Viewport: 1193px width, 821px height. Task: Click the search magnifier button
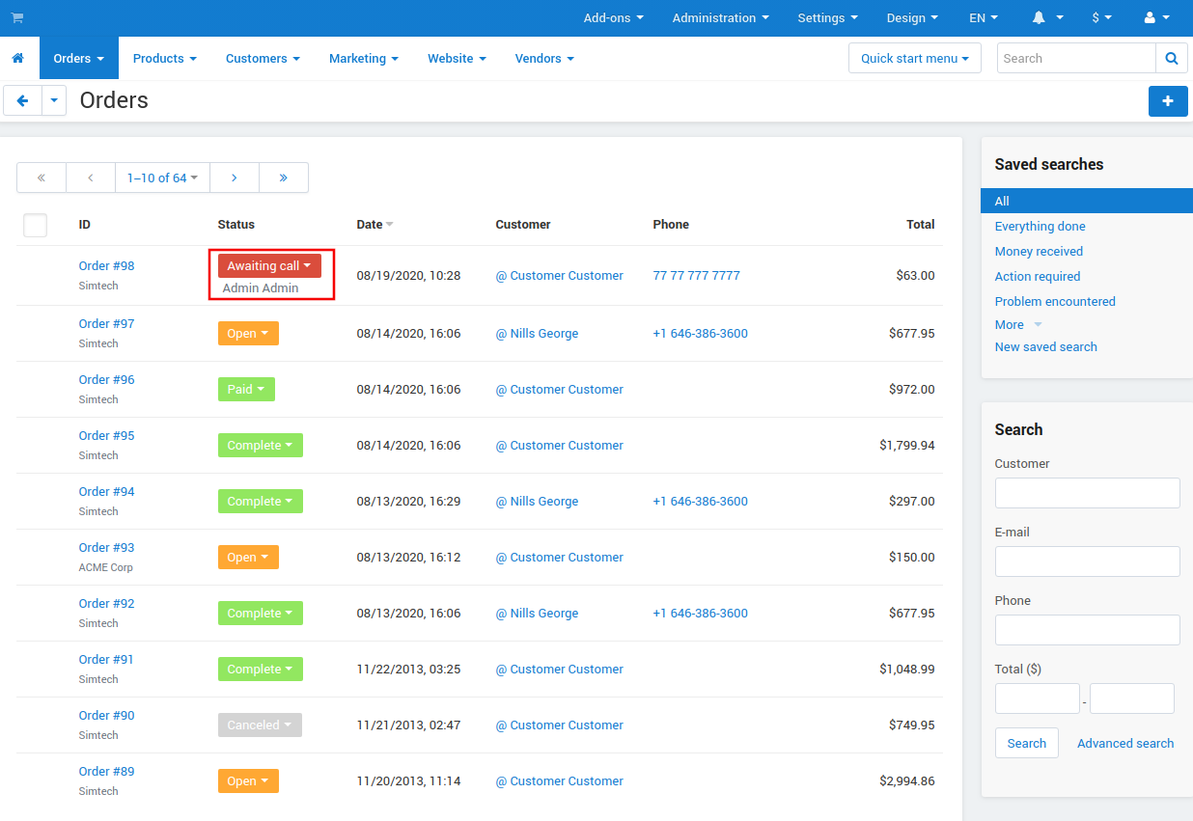click(x=1171, y=58)
